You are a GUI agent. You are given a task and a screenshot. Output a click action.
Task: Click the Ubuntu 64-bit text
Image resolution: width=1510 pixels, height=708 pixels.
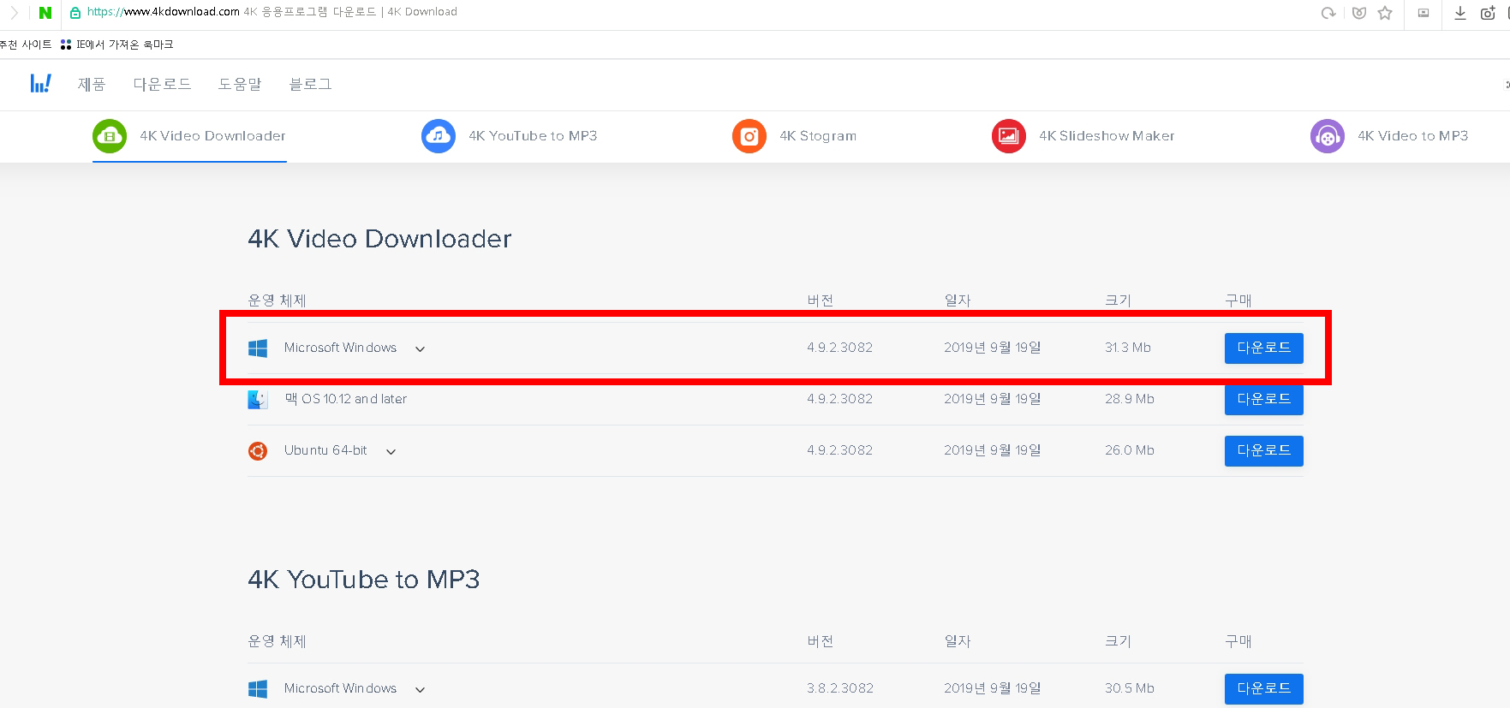click(325, 450)
